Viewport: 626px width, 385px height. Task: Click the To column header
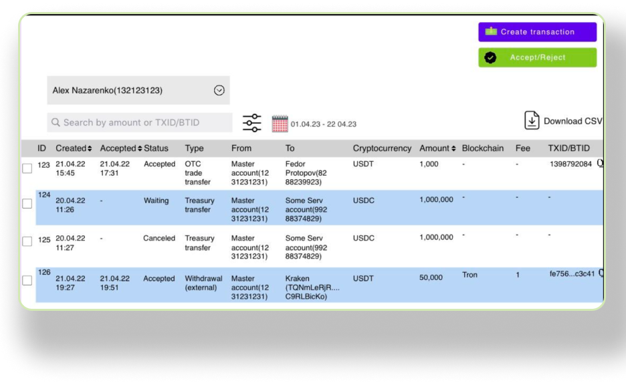(290, 148)
